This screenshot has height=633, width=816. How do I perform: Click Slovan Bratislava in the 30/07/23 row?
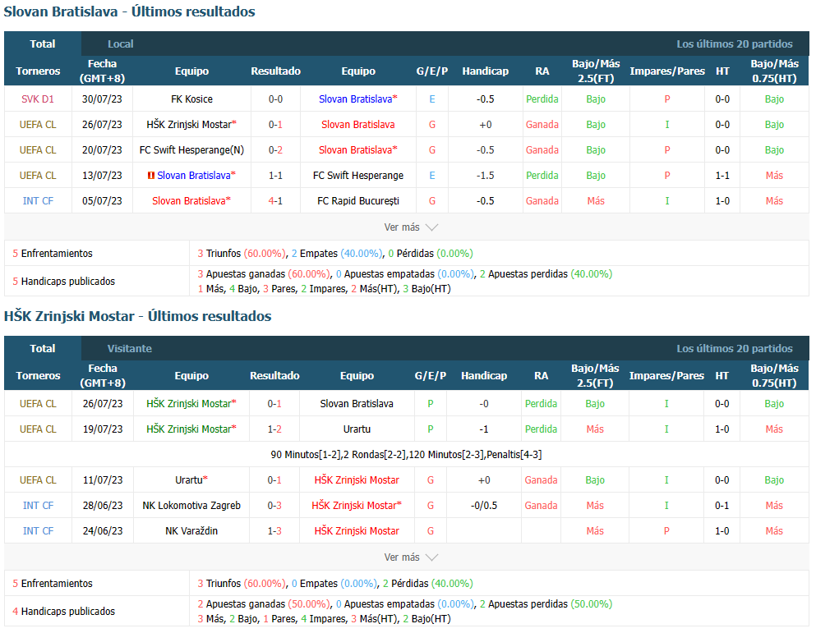pos(357,99)
